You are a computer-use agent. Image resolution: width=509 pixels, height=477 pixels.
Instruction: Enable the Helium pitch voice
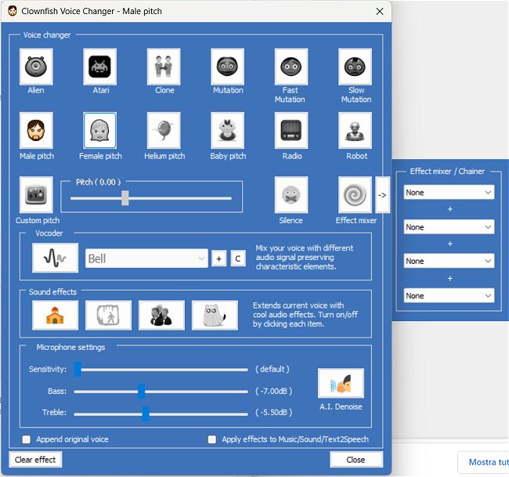[164, 130]
